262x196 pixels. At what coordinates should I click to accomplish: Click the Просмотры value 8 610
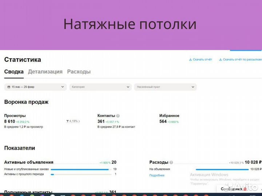[9, 121]
